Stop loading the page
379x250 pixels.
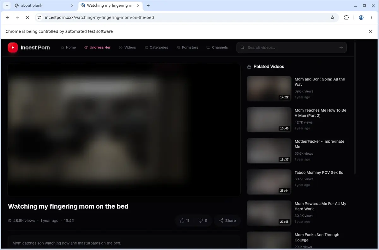click(27, 18)
